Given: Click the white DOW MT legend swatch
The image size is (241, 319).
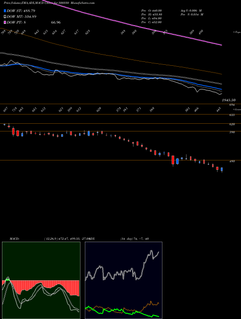Looking at the screenshot, I should (5, 16).
